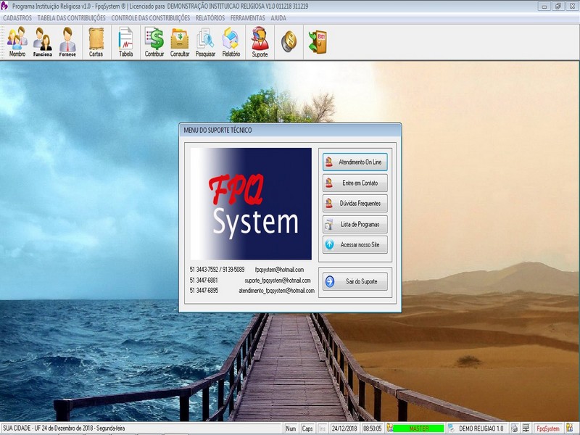Click the green MASTER status field
This screenshot has height=435, width=580.
point(419,428)
